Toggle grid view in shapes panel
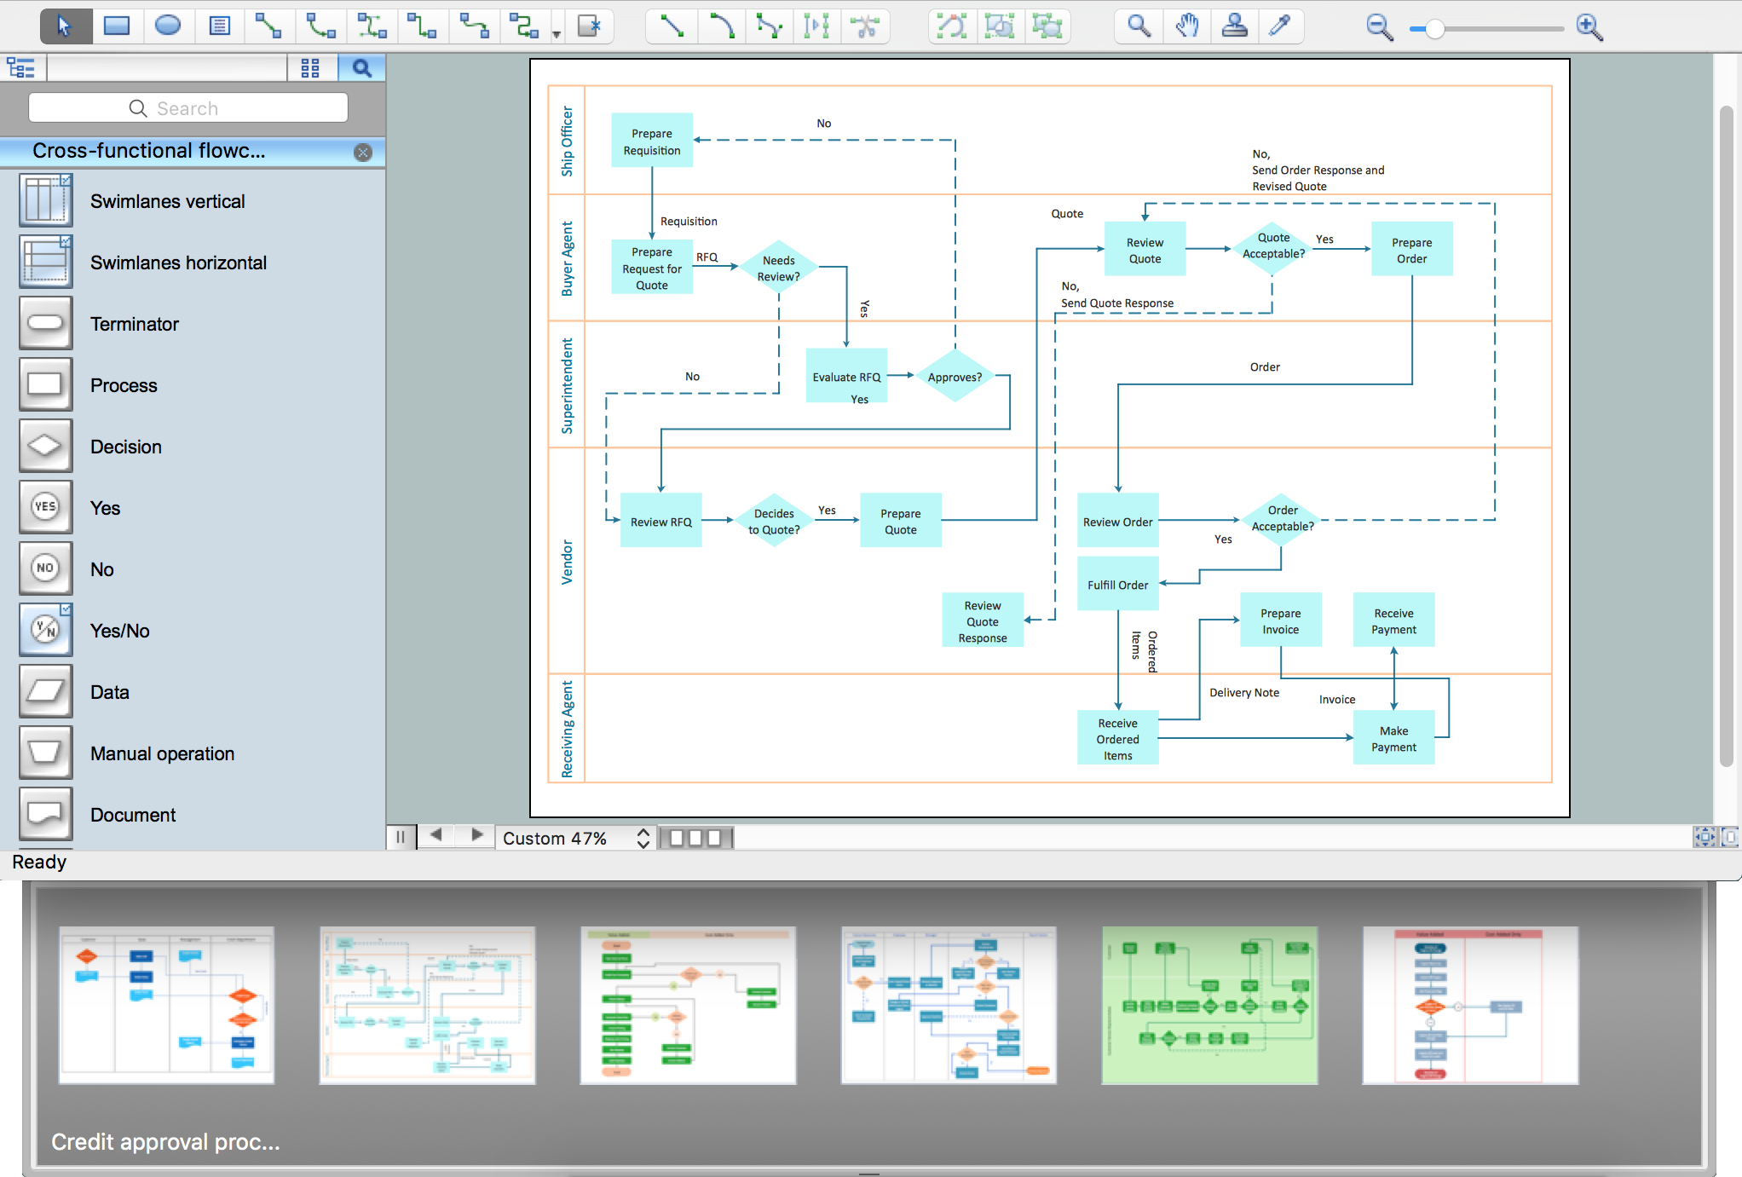 point(314,70)
